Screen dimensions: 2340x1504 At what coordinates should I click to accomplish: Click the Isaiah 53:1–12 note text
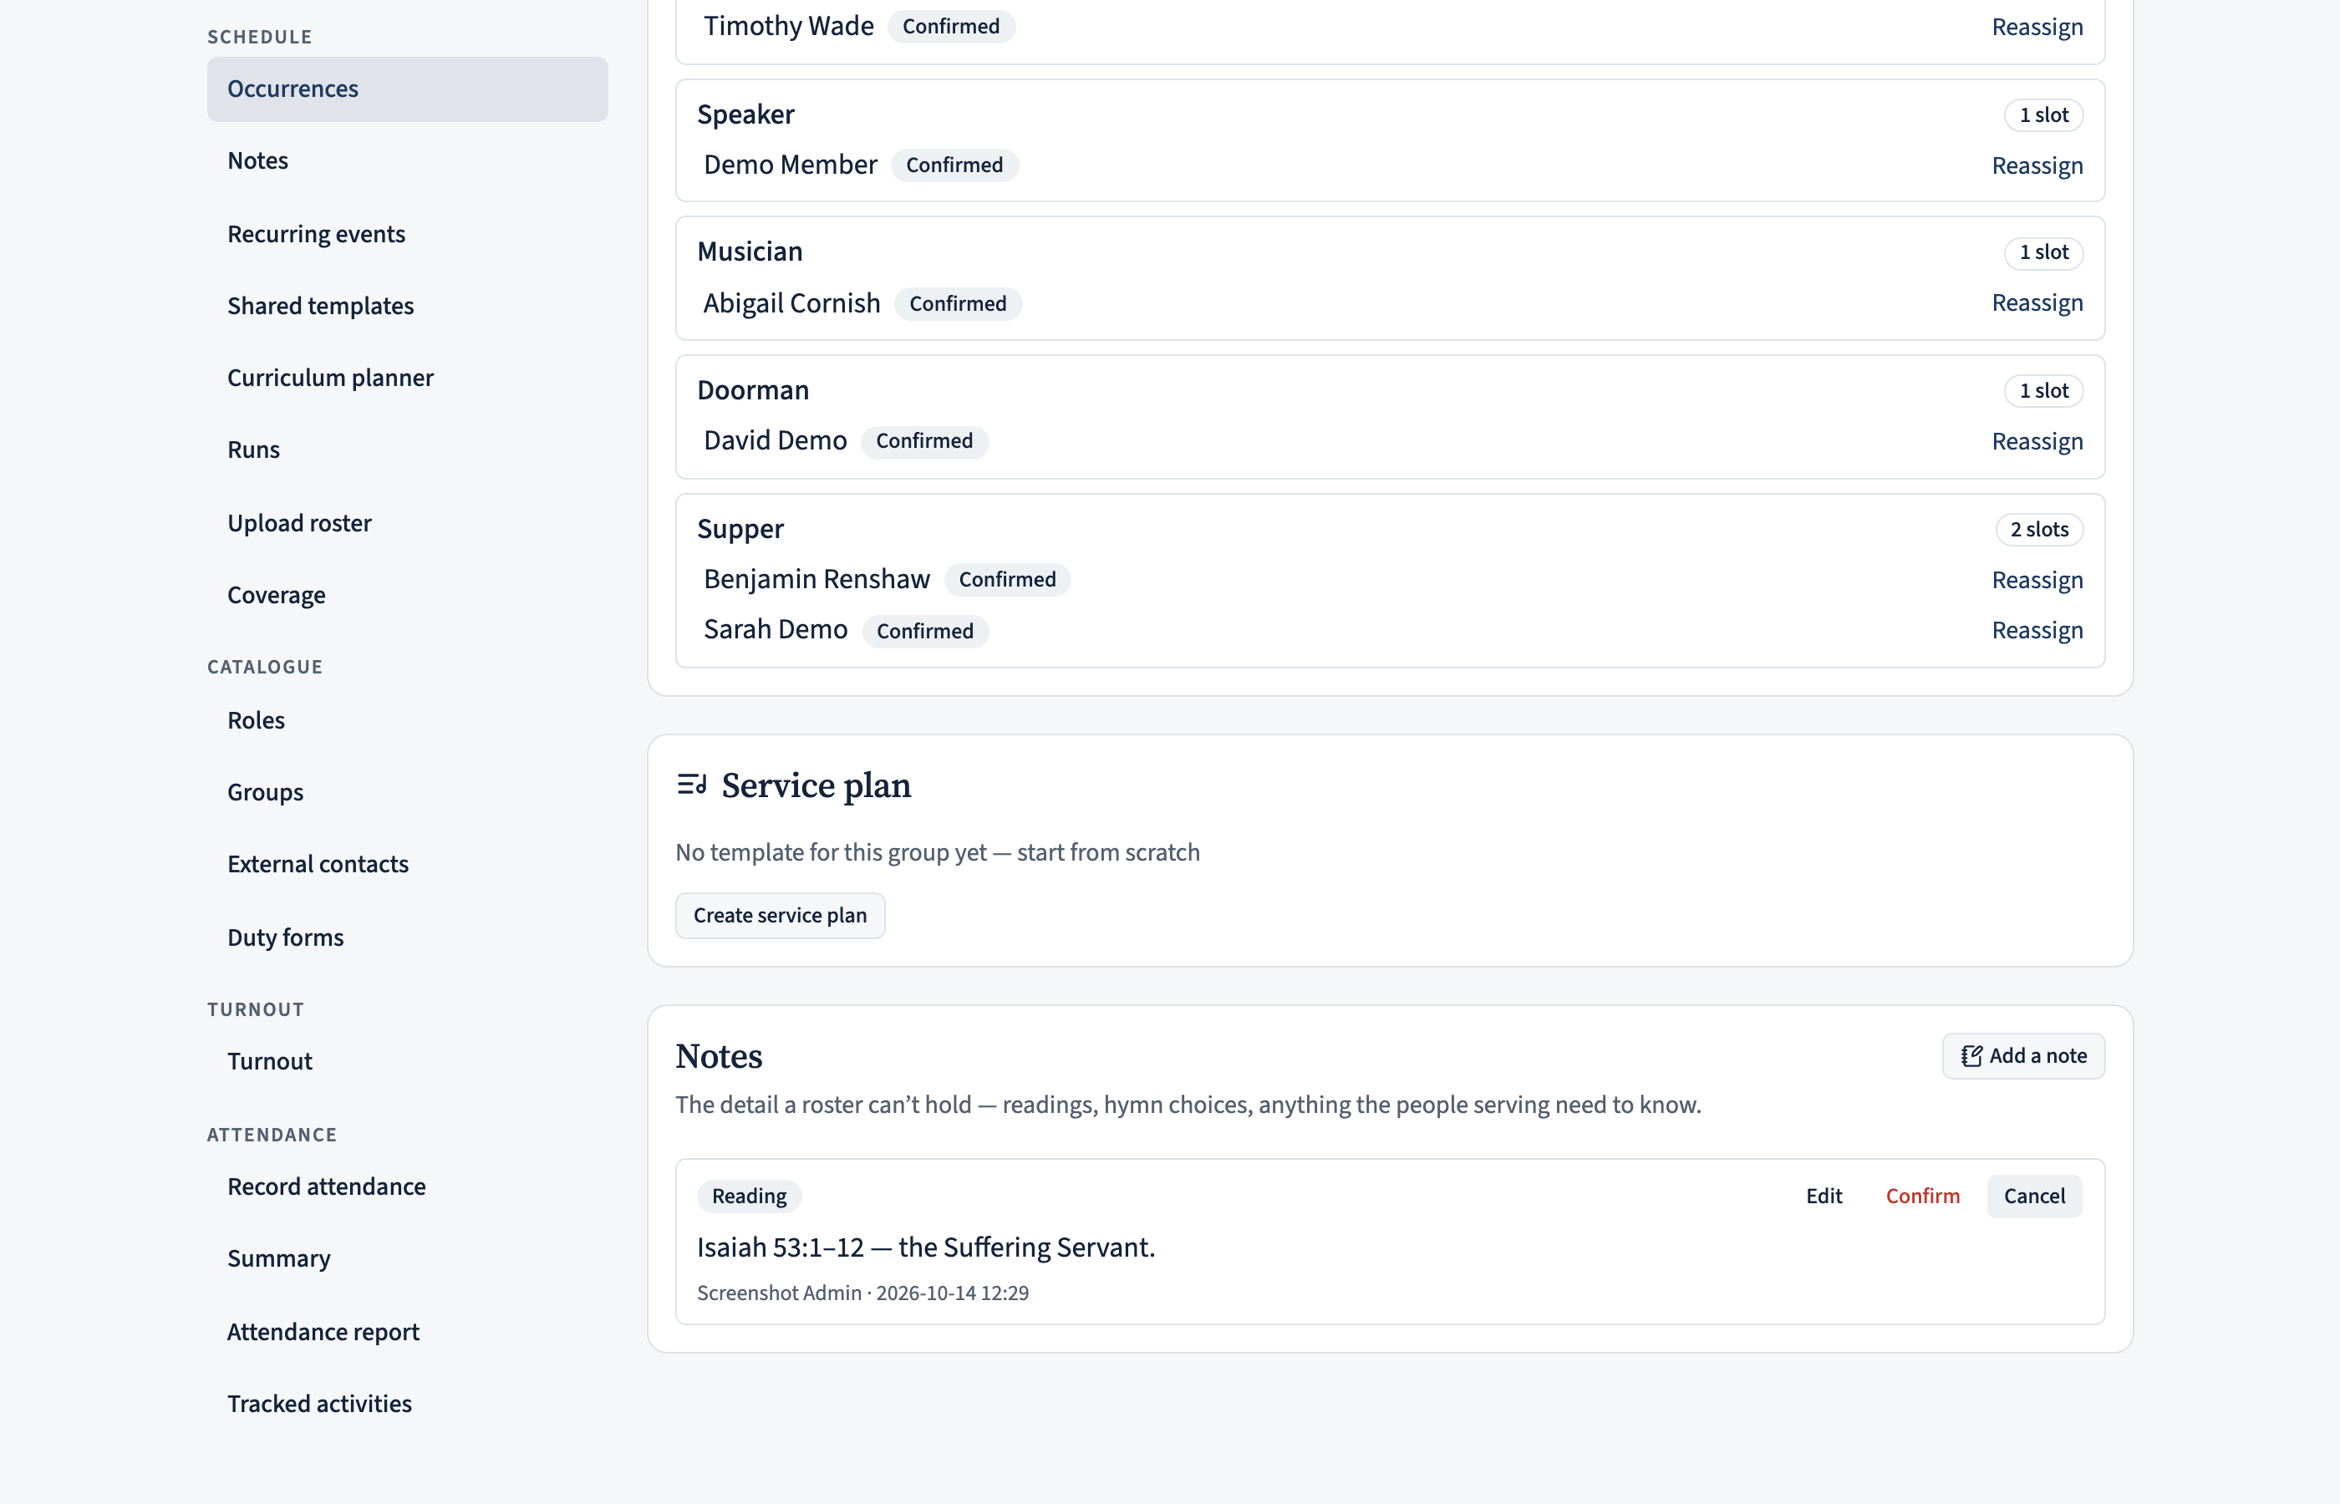[x=926, y=1247]
